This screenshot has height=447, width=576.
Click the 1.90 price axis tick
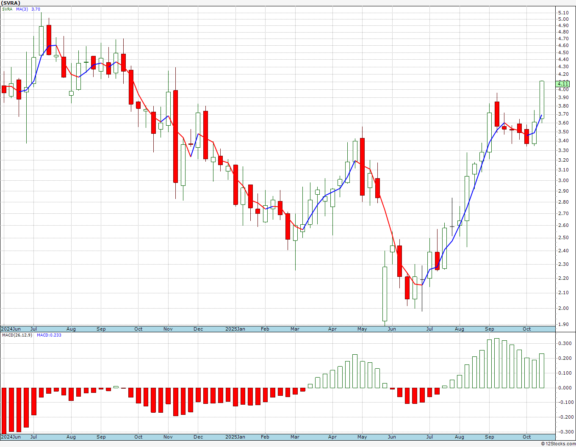point(563,324)
